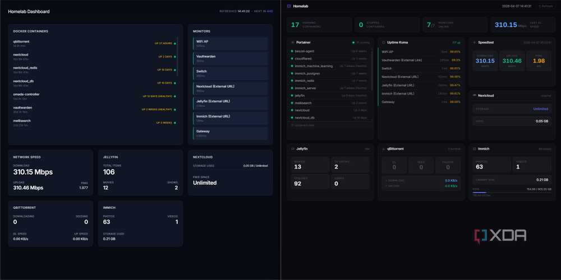Click the Docker Containers list scrollbar in left dashboard

point(177,57)
